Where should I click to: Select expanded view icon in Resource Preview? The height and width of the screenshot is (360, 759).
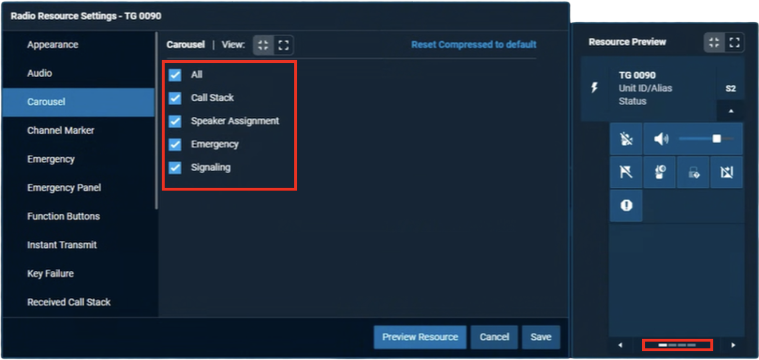tap(734, 43)
